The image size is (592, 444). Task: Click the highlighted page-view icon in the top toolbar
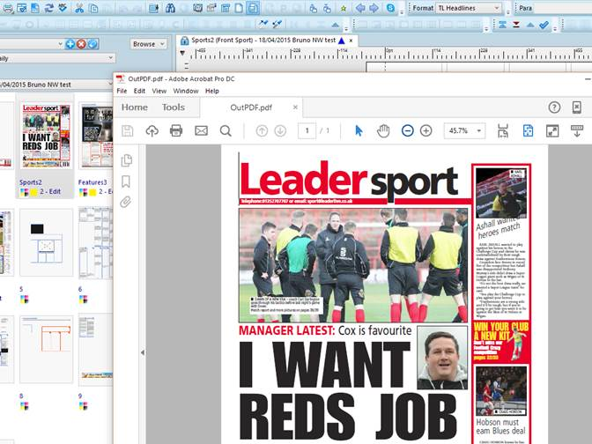253,8
